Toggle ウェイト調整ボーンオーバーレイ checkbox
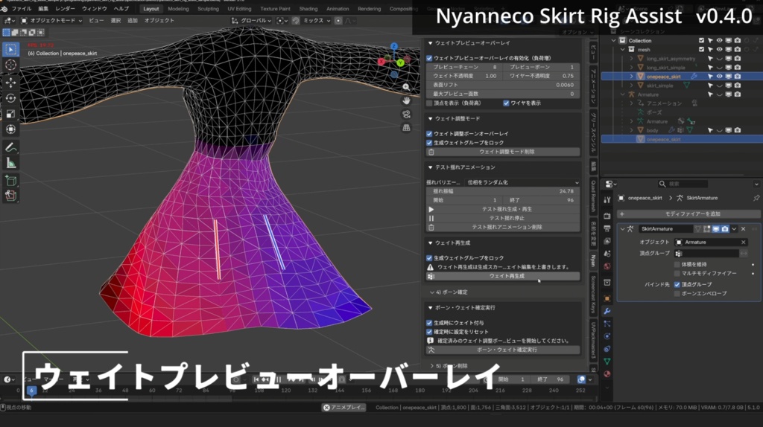Viewport: 763px width, 427px height. (429, 134)
